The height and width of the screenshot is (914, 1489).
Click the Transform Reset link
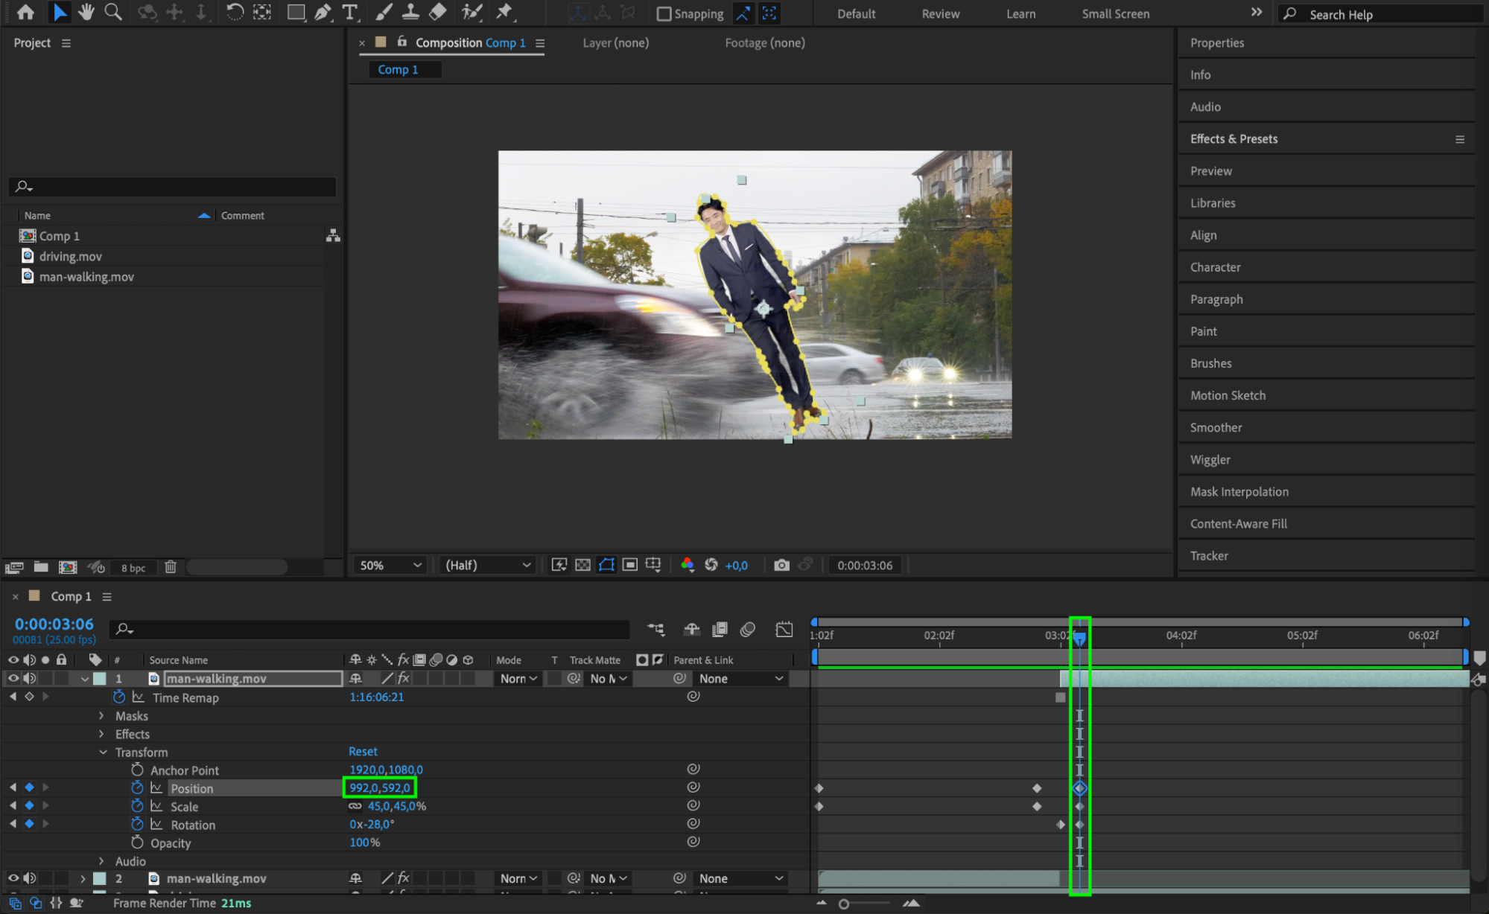(363, 752)
